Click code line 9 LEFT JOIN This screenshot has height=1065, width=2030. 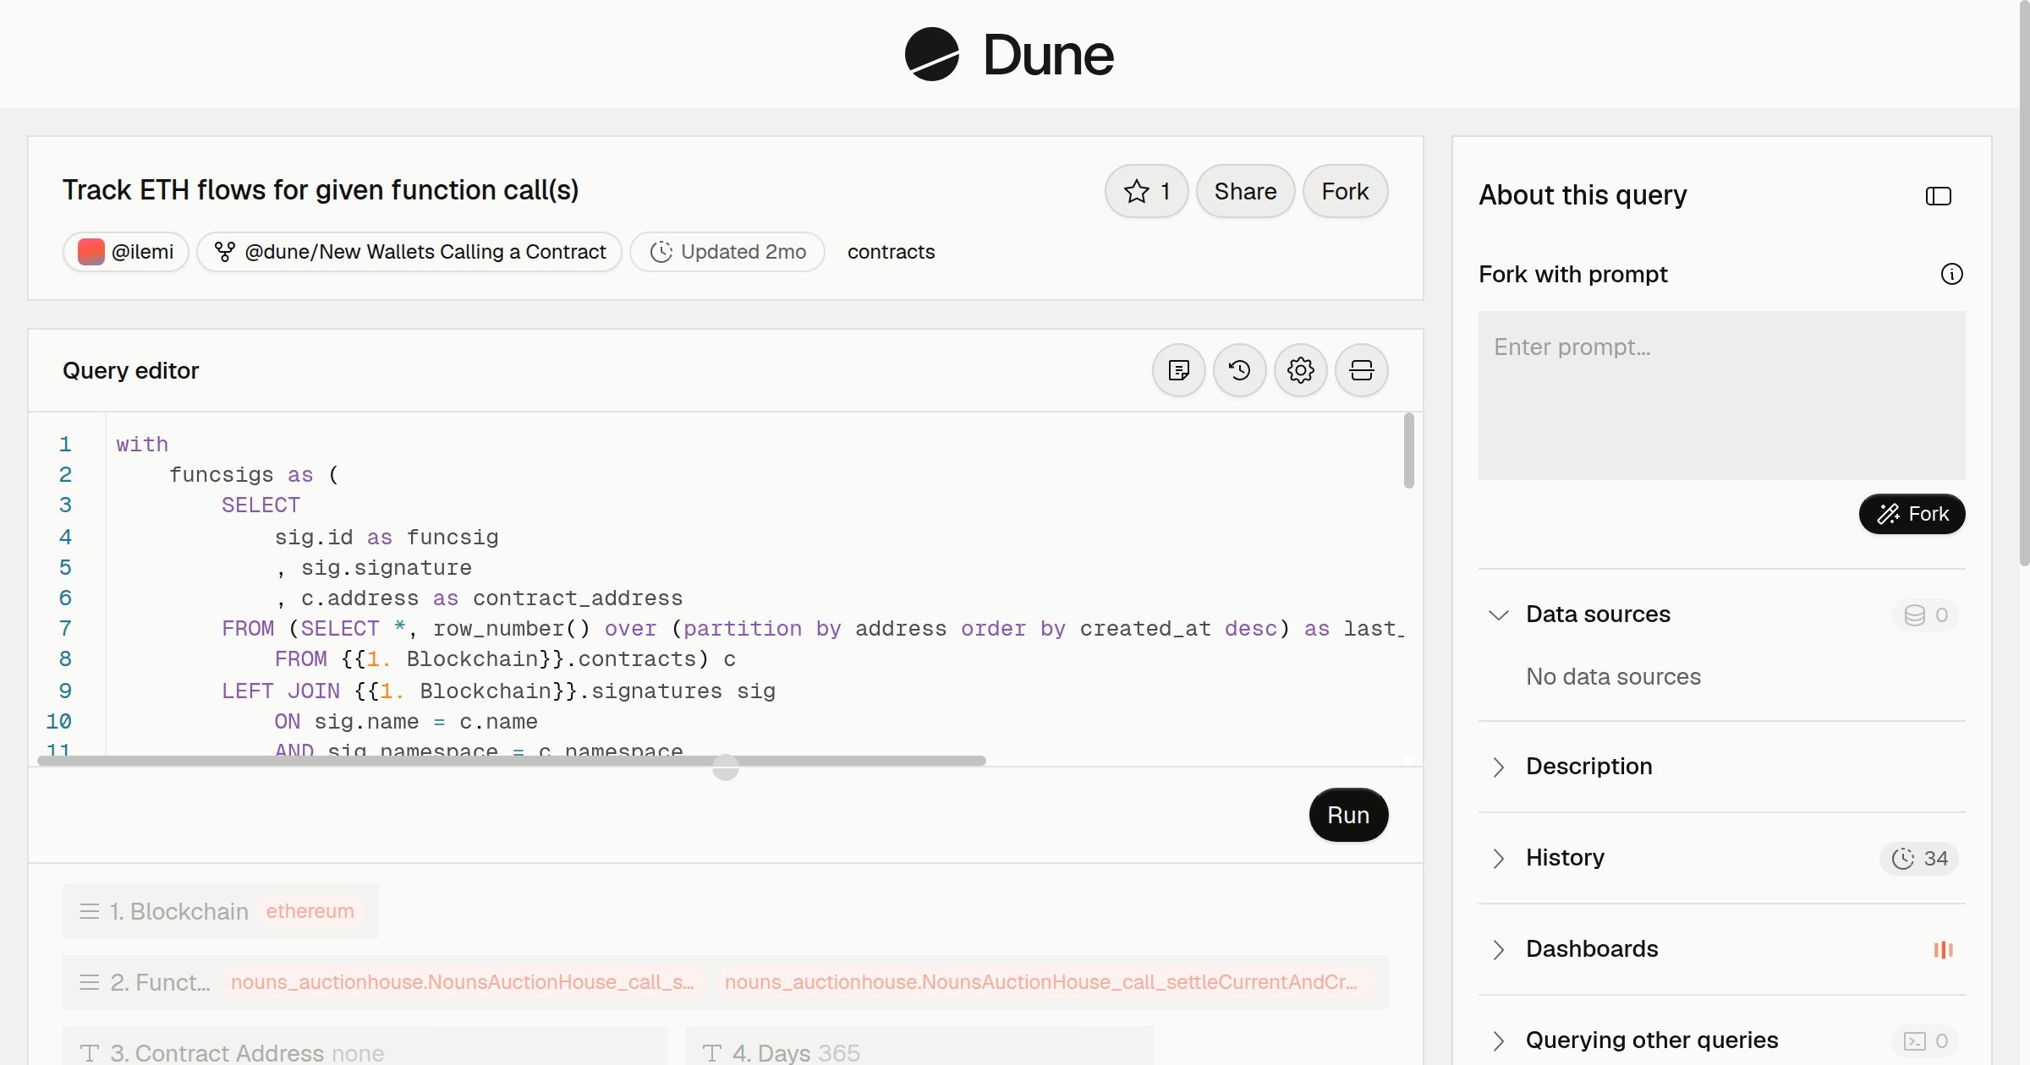pos(498,691)
